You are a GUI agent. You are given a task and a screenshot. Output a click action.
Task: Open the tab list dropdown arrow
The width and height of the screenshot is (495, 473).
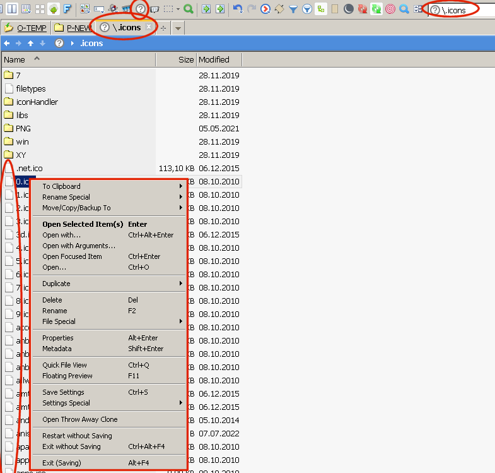178,28
